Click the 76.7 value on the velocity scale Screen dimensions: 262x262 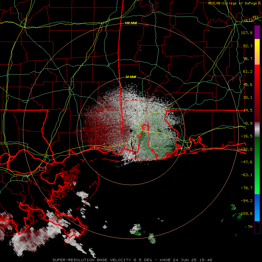click(x=248, y=59)
